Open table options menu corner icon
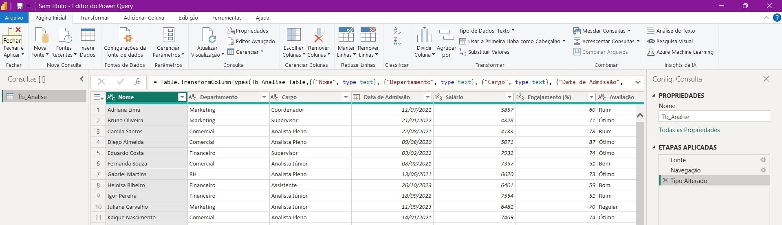The width and height of the screenshot is (782, 225). pyautogui.click(x=98, y=97)
